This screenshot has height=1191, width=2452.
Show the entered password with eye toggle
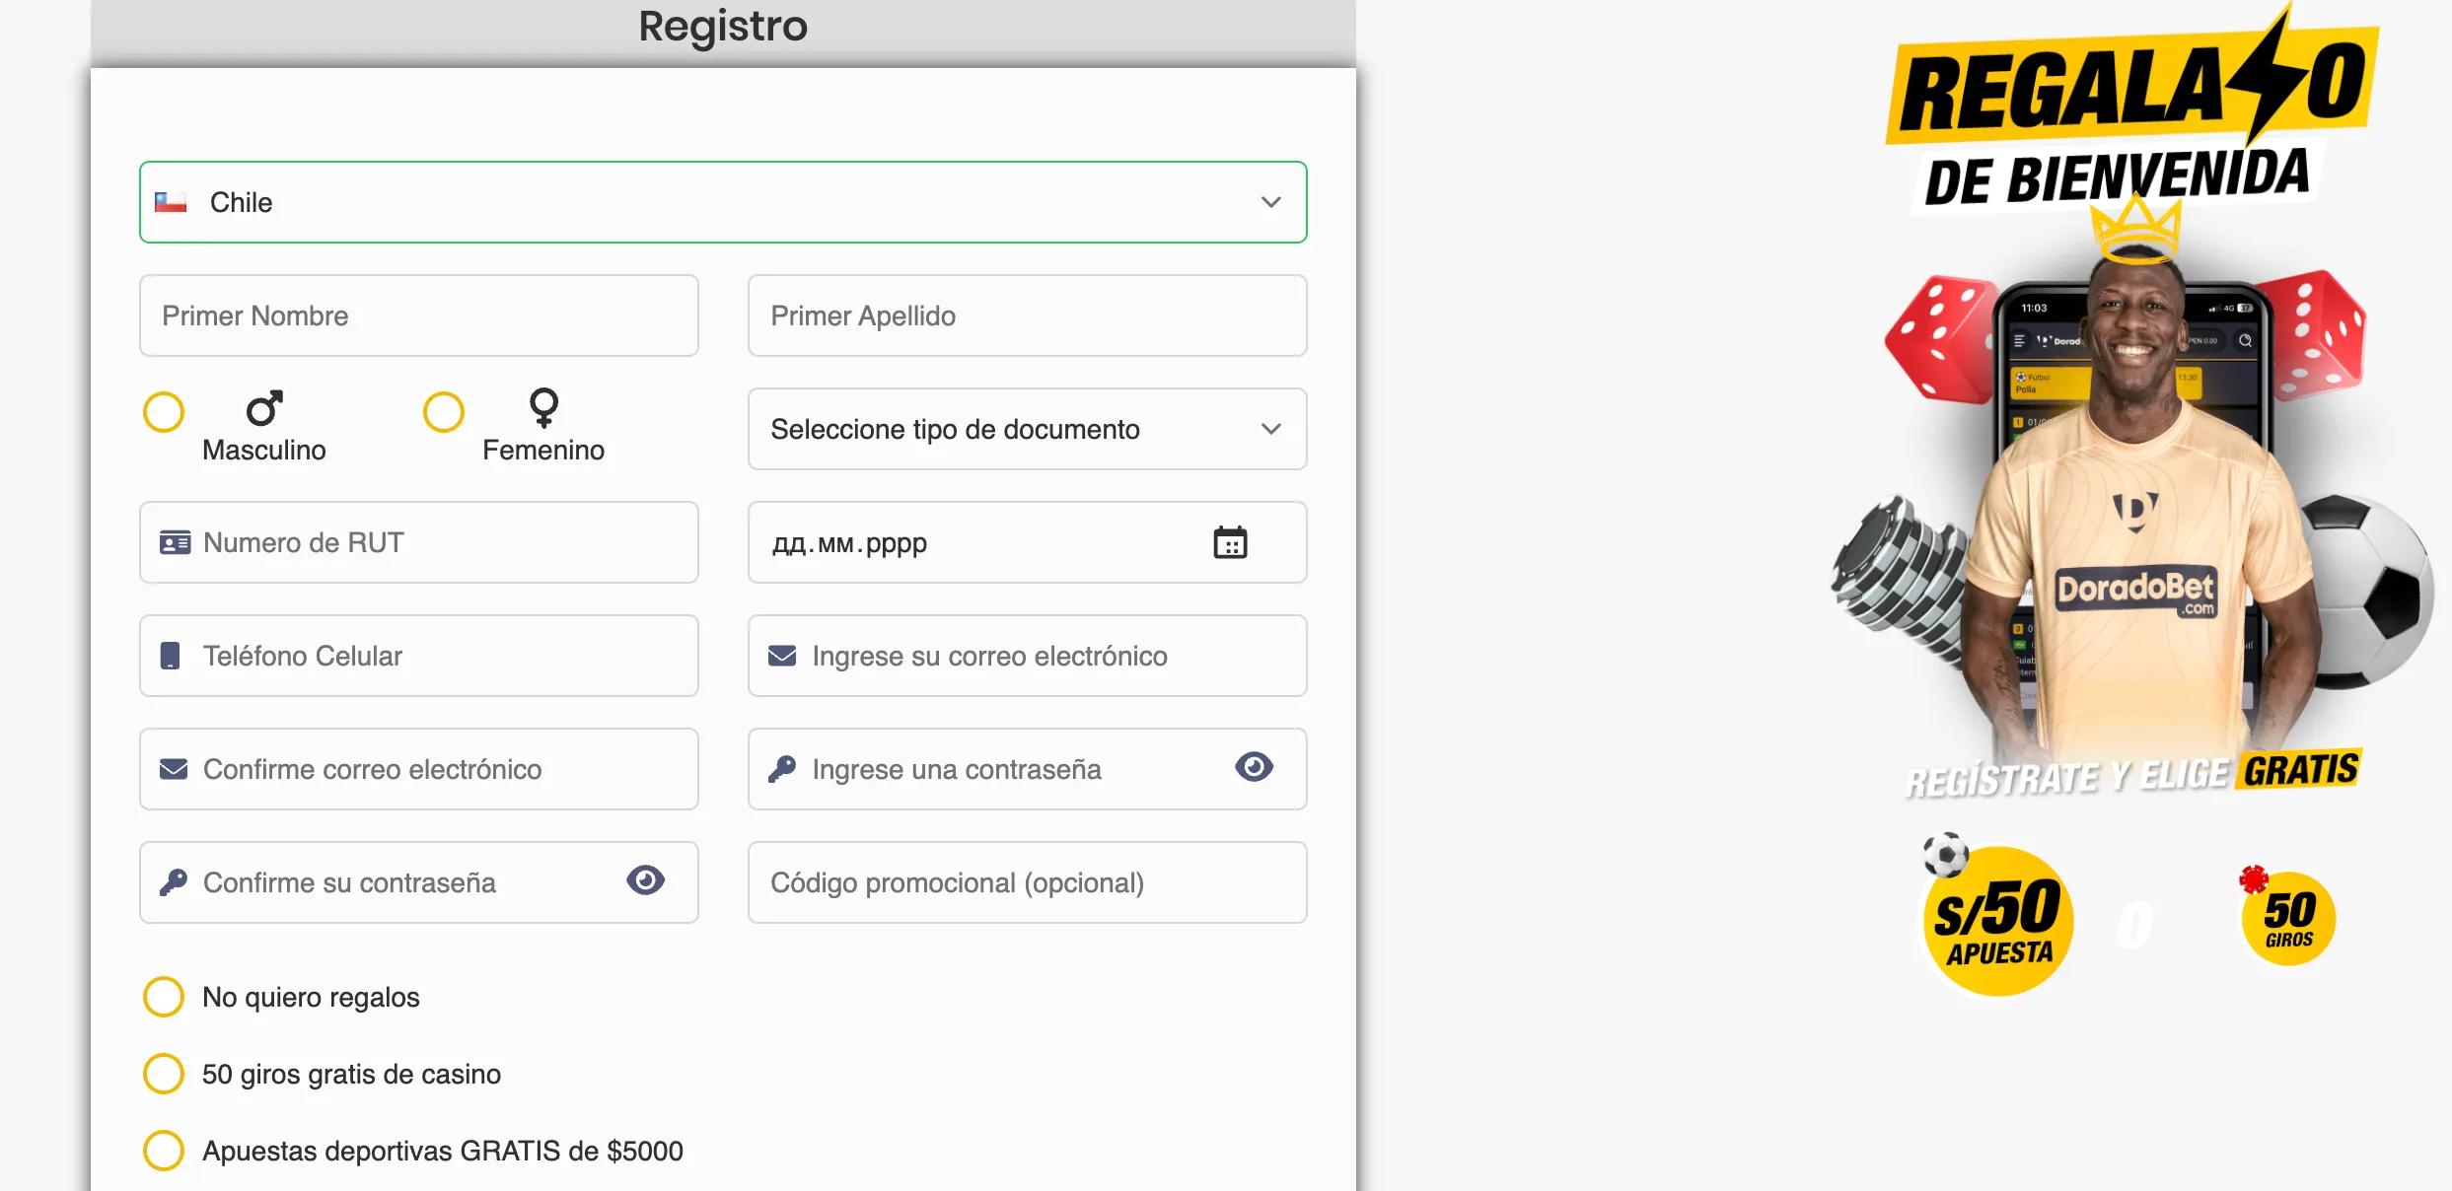(x=1253, y=767)
